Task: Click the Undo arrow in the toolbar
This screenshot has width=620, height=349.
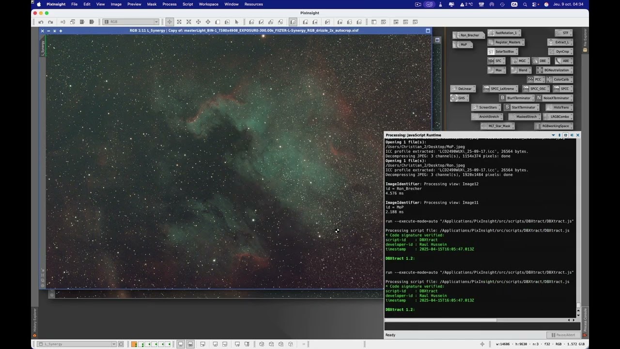Action: click(x=41, y=22)
